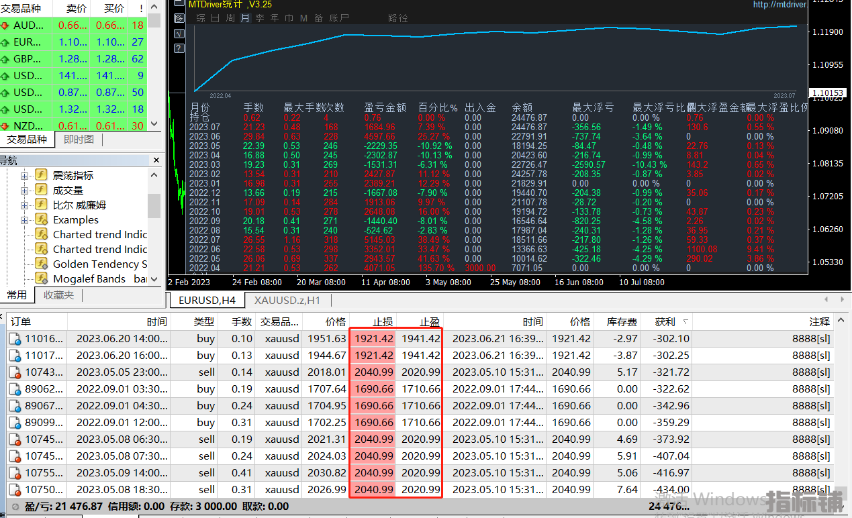Select the 常用 navigator tab

pos(17,295)
